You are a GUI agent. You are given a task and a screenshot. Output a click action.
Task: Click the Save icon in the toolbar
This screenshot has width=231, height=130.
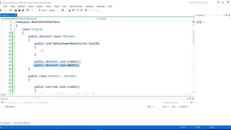(x=19, y=10)
